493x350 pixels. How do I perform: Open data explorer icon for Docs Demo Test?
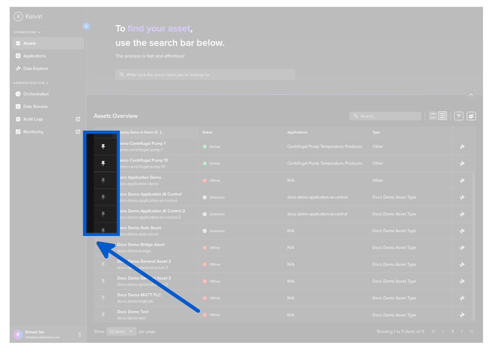(462, 315)
